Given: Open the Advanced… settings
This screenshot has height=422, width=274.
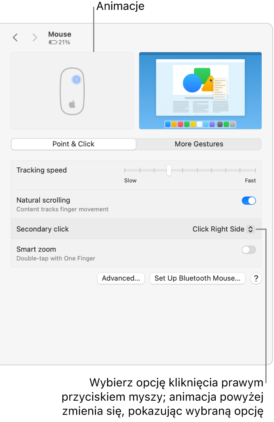Looking at the screenshot, I should click(x=121, y=278).
